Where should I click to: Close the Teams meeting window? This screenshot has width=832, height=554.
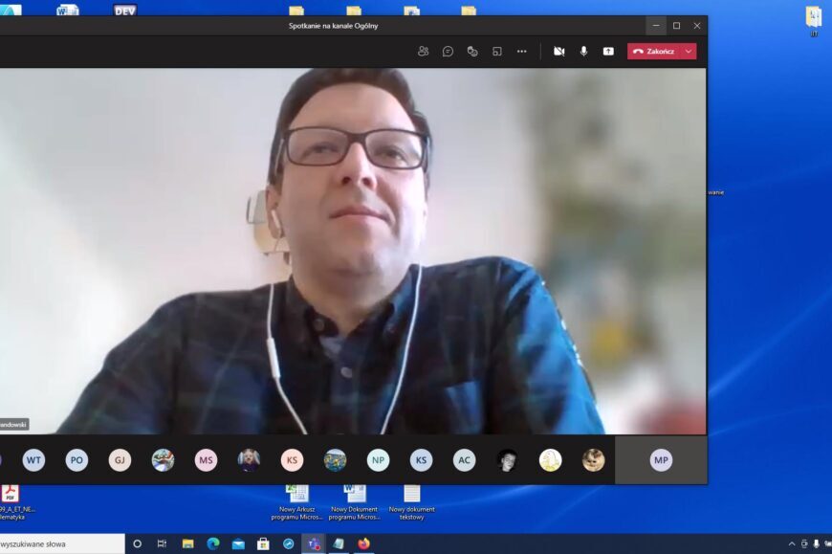[697, 26]
